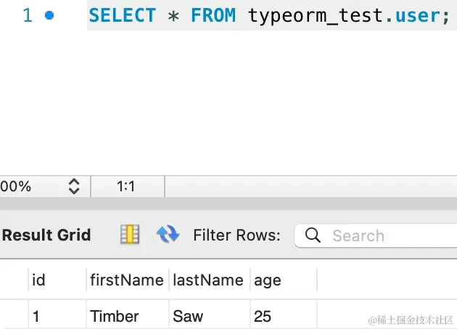Focus the Filter Rows search field
457x329 pixels.
(x=384, y=236)
